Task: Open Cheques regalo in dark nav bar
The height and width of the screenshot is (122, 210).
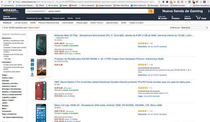Action: pos(59,18)
